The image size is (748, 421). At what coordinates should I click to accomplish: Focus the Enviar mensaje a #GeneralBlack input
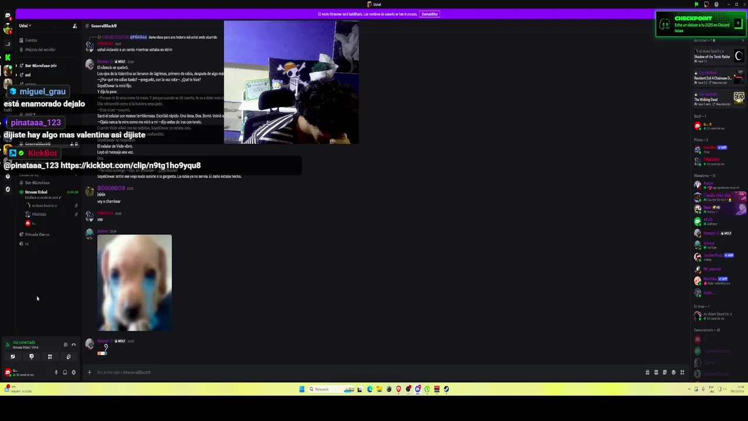(x=368, y=372)
